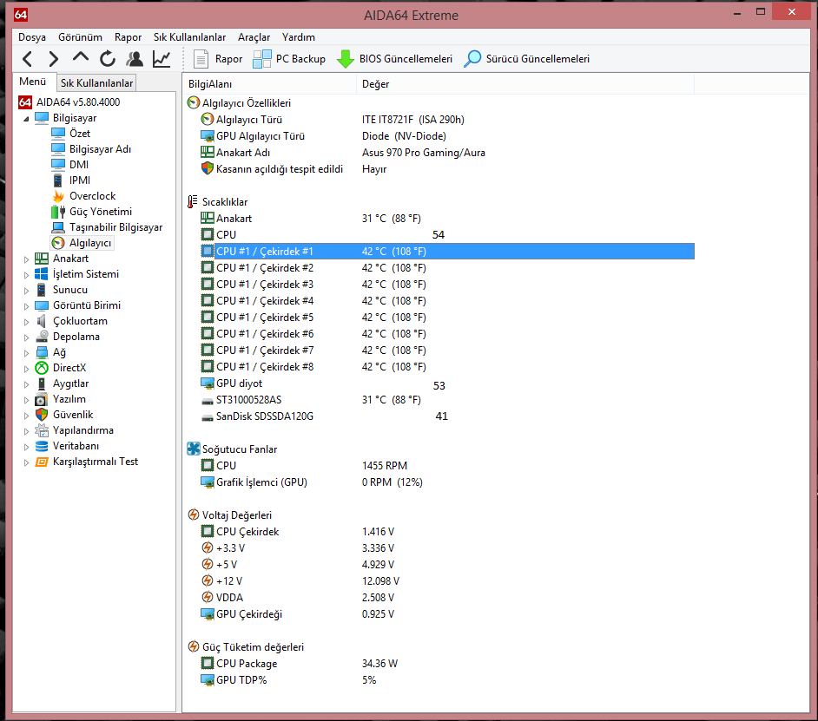Go up one level with the up arrow icon
Screen dimensions: 818x721
tap(81, 58)
